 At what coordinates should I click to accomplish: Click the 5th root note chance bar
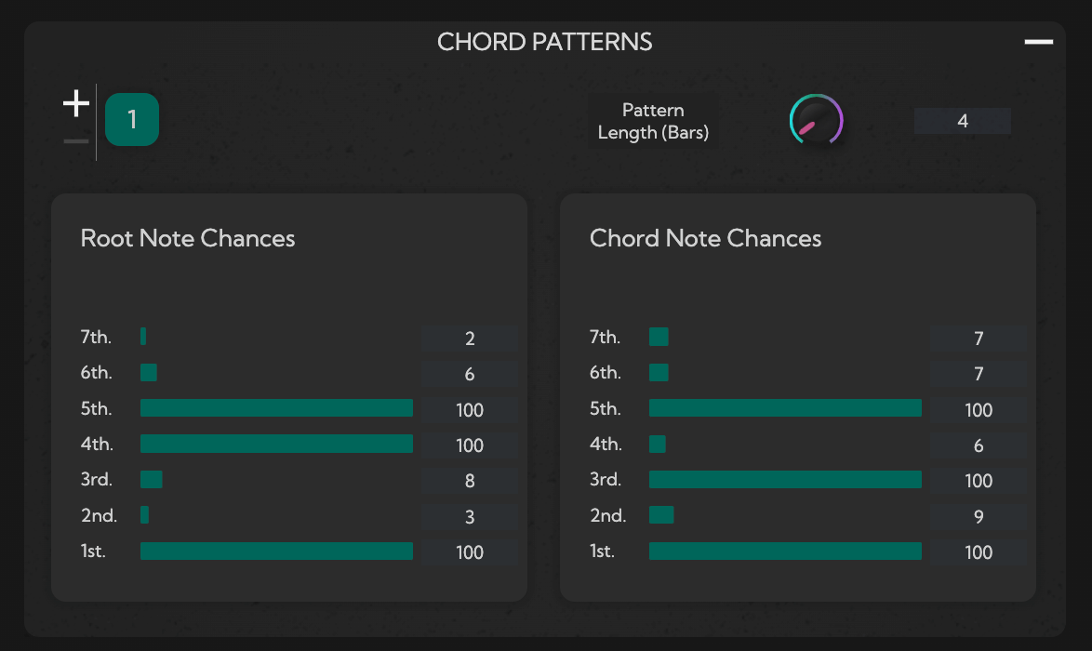(x=276, y=407)
